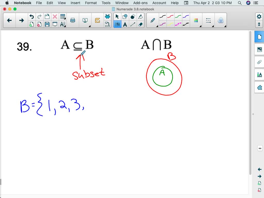Open the Fill bucket tool
Viewport: 264px width, 198px height.
coord(141,16)
